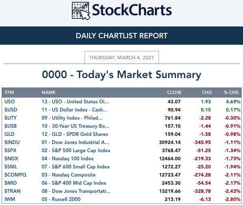
Task: Click the $SML symbol
Action: pyautogui.click(x=11, y=167)
